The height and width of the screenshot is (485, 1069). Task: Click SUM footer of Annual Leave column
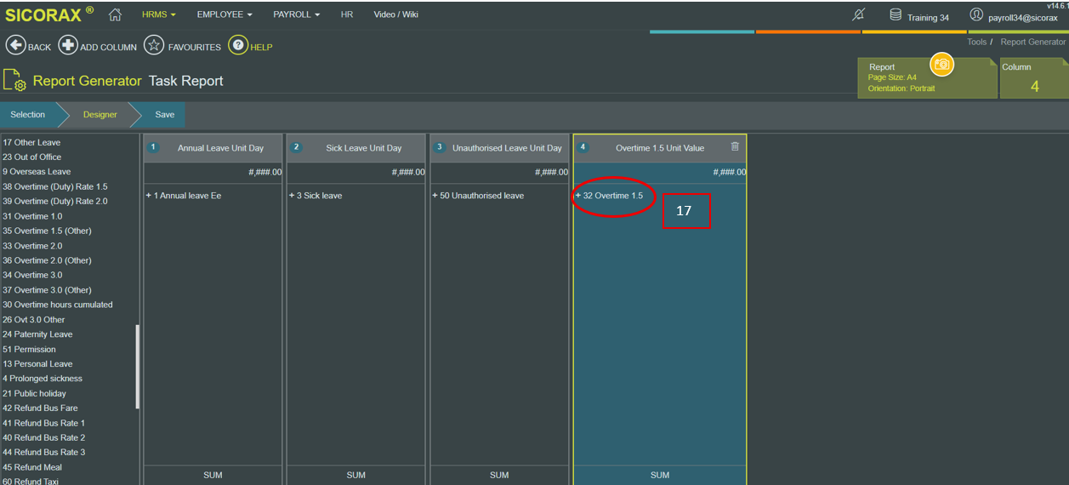click(x=213, y=475)
